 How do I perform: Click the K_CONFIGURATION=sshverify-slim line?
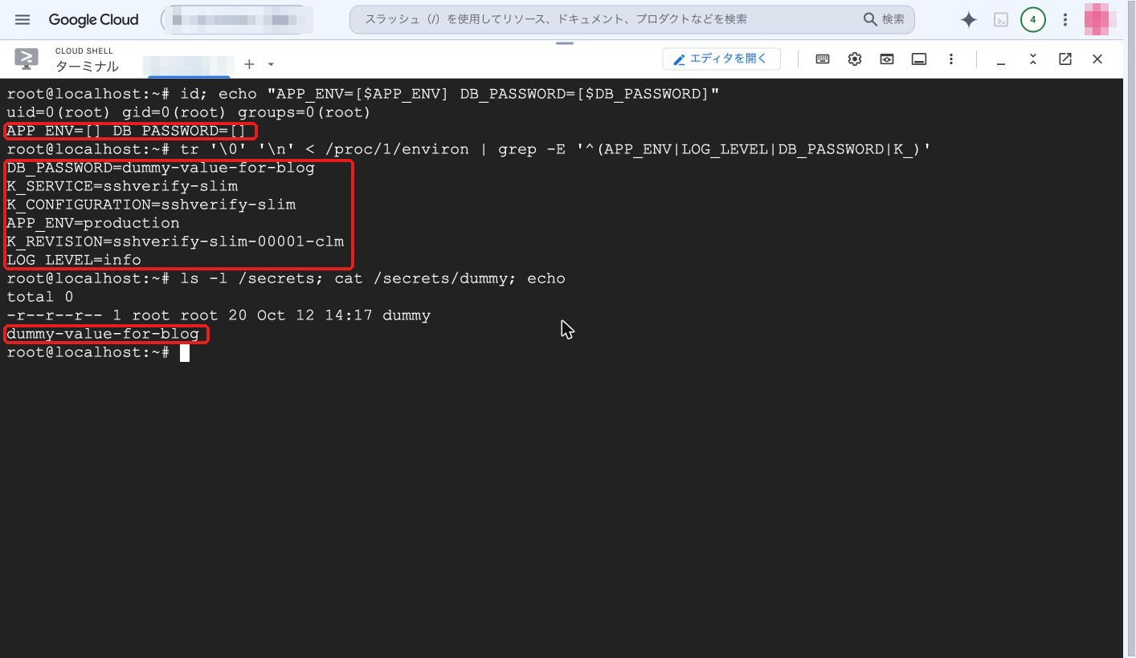[151, 205]
